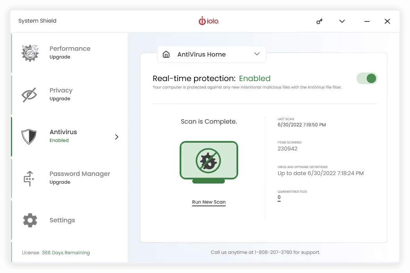
Task: Click the green Enabled protection status
Action: (x=255, y=78)
